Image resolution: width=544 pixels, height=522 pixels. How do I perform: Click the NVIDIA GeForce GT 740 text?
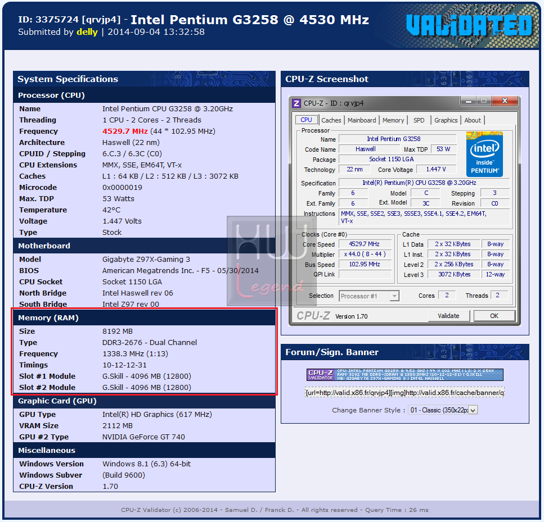(143, 437)
